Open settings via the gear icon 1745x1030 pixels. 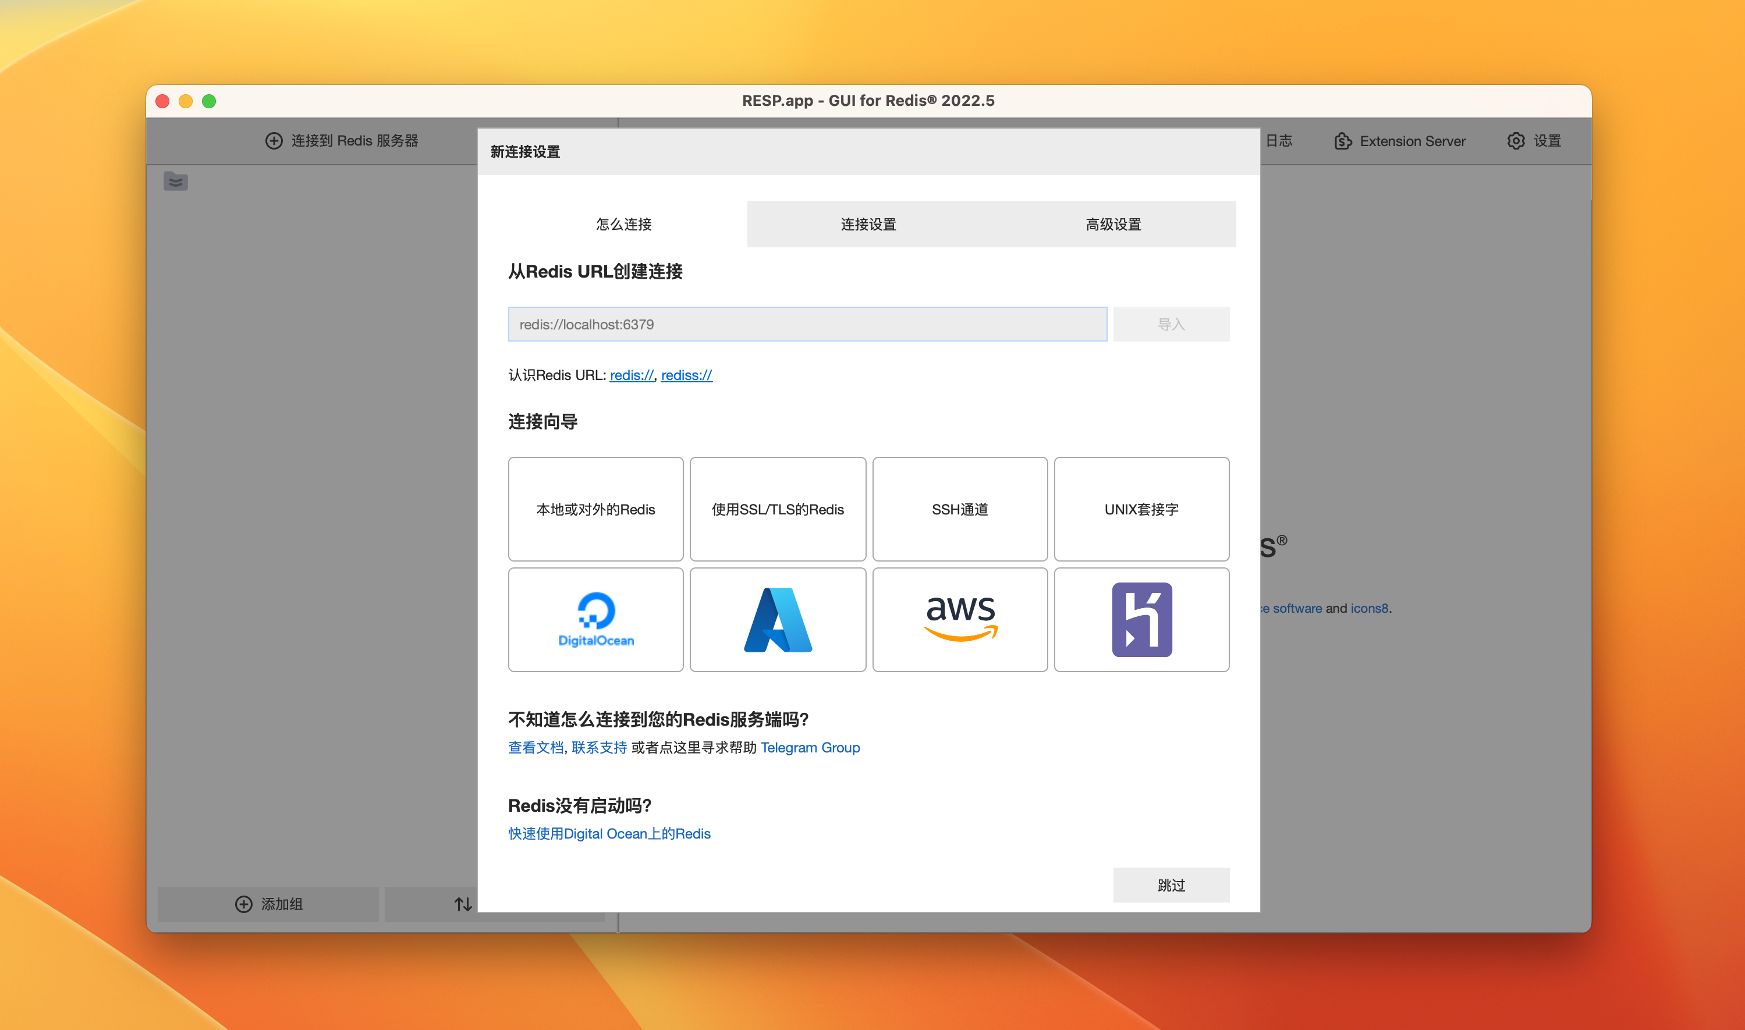pos(1516,141)
